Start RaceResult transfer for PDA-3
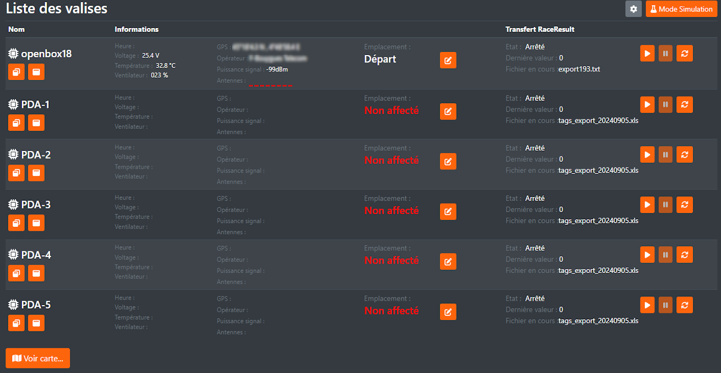Image resolution: width=721 pixels, height=373 pixels. 647,205
